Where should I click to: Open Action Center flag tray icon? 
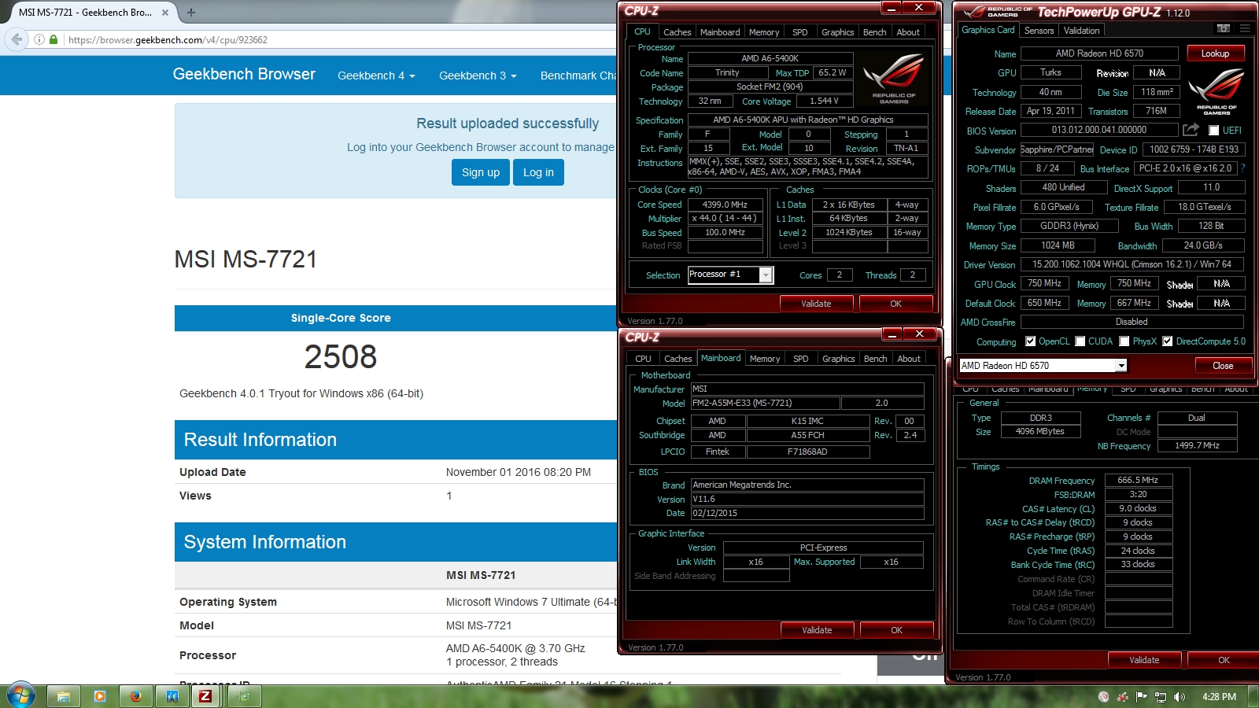[1142, 697]
